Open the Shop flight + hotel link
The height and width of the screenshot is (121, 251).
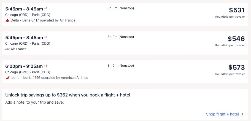point(222,114)
